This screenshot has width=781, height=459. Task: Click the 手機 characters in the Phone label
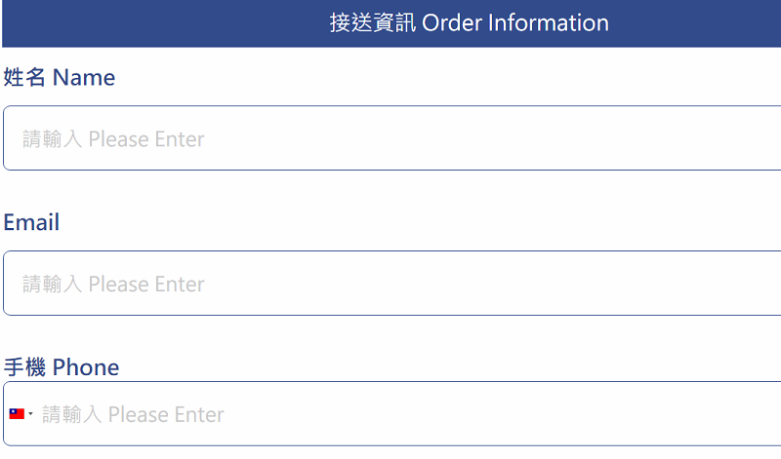point(24,367)
